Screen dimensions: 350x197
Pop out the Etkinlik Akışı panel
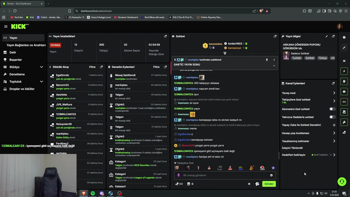tap(101, 67)
